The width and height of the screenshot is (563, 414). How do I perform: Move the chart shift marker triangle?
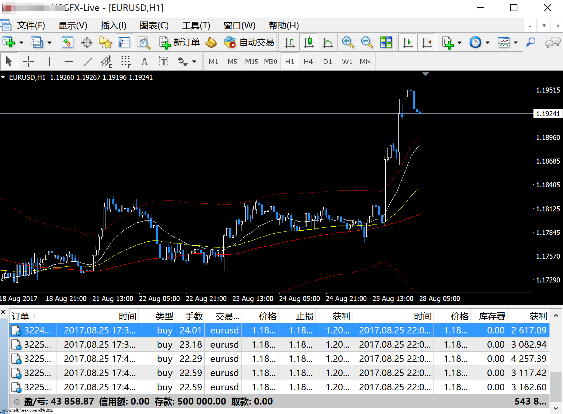pyautogui.click(x=425, y=74)
